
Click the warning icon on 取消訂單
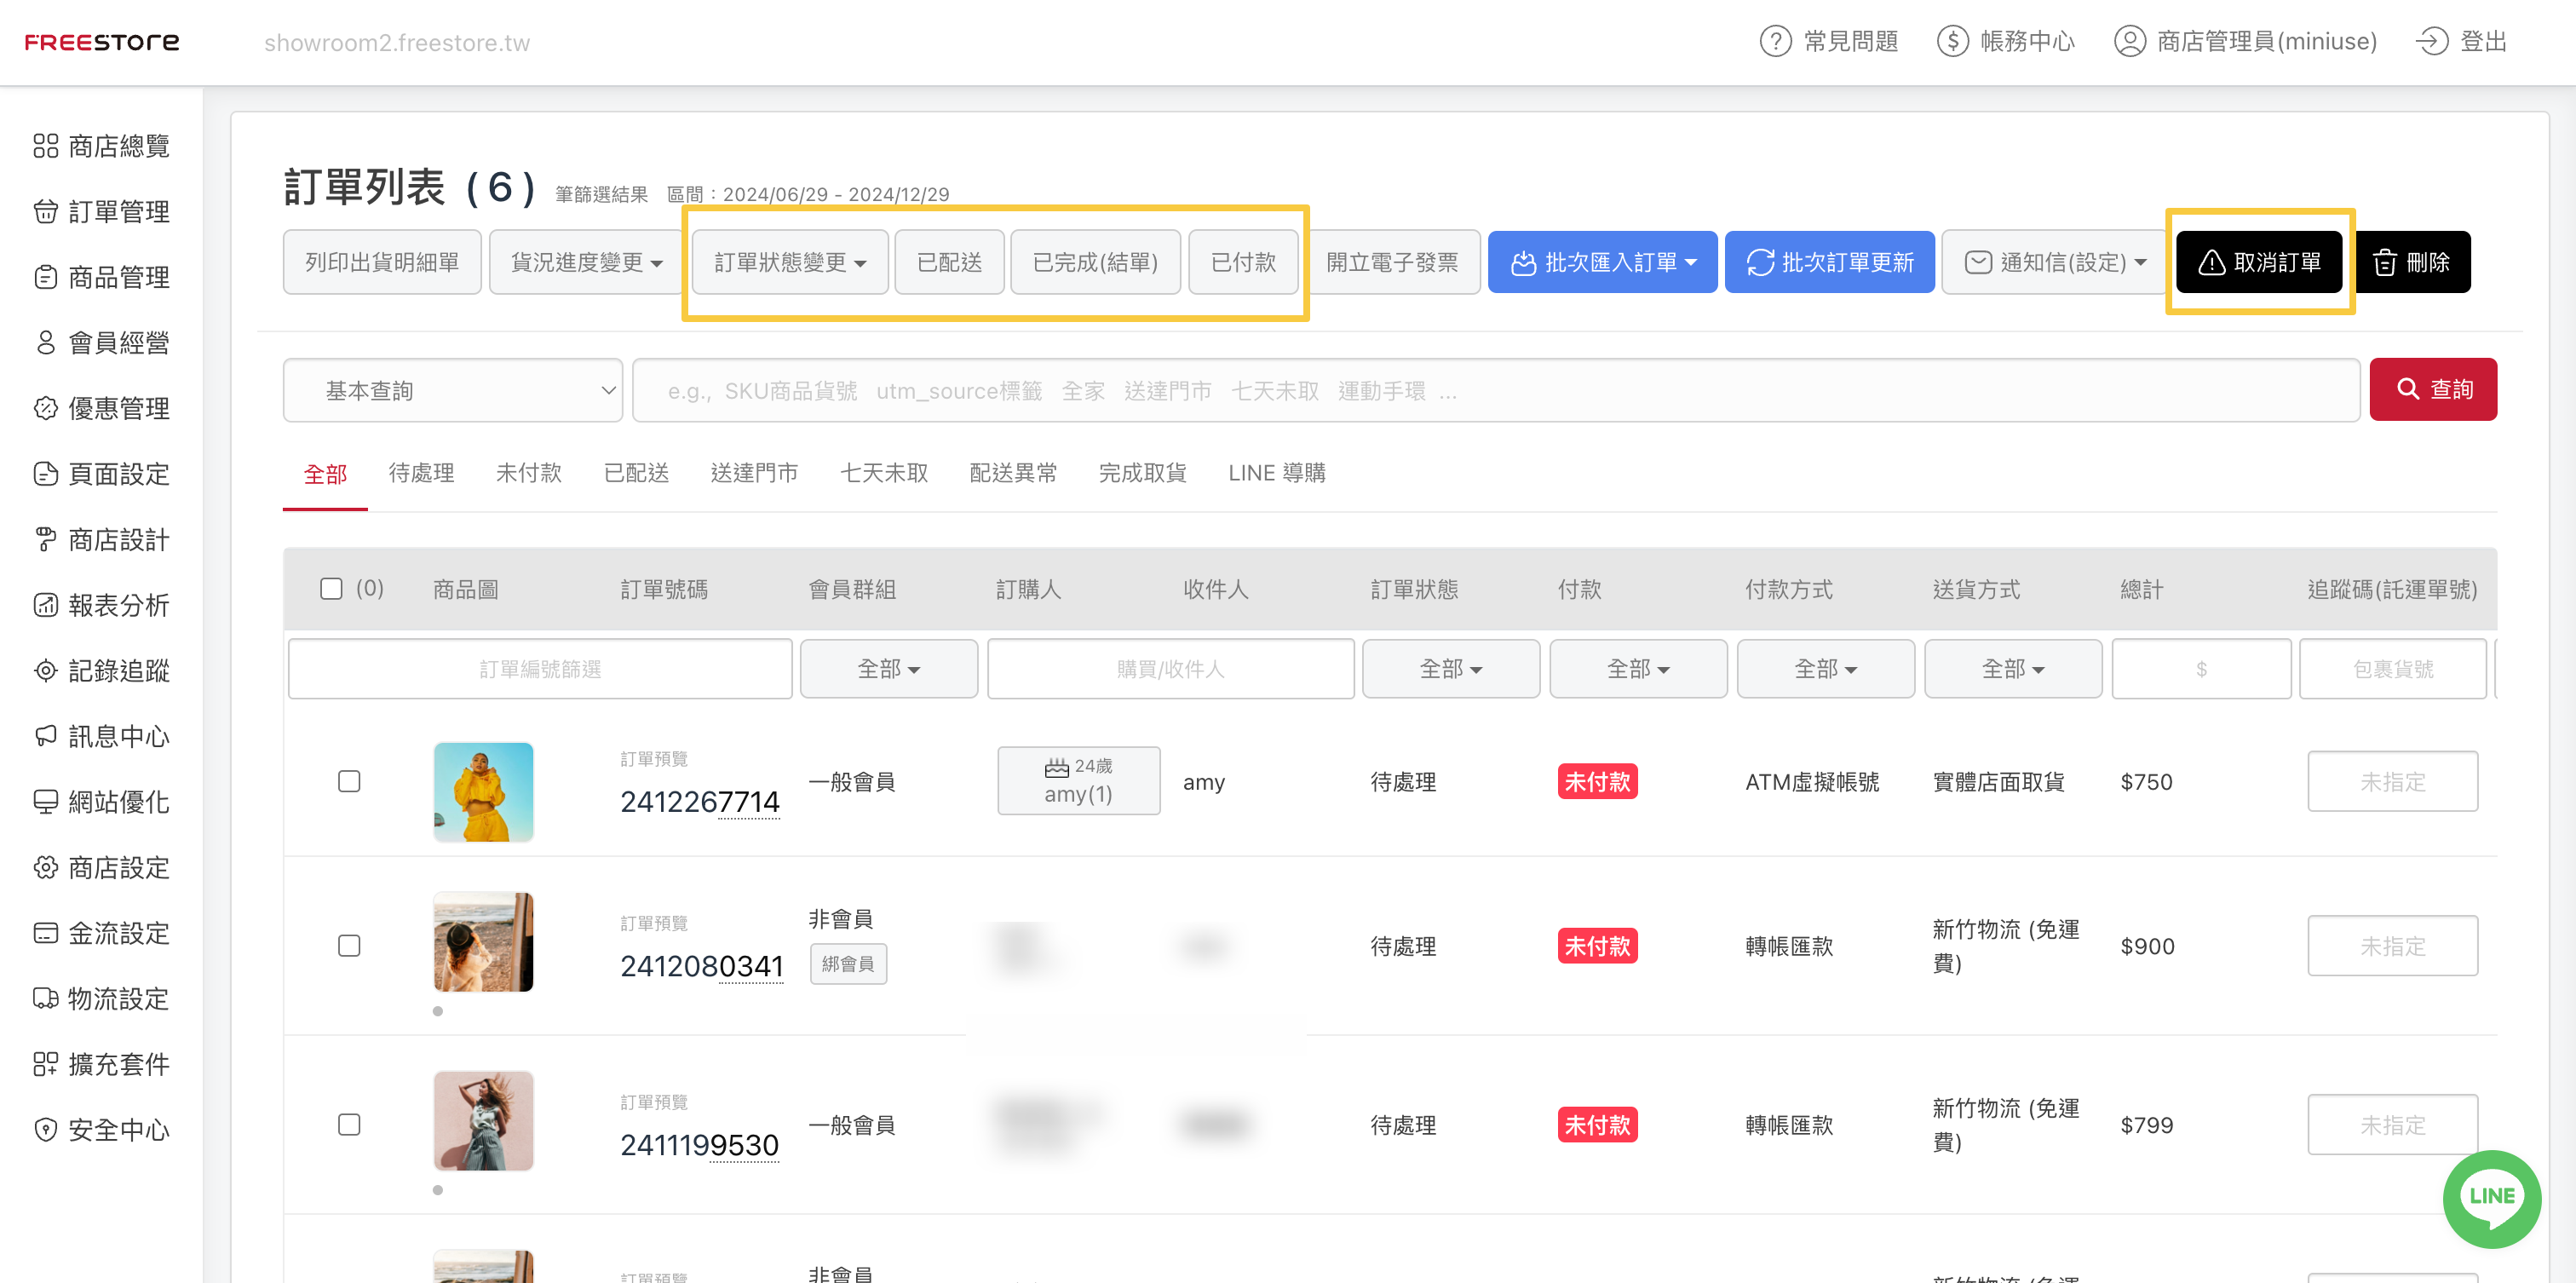(x=2212, y=262)
